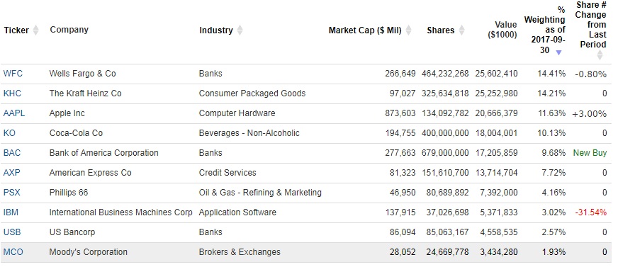Click the Value ($1000) column header
Screen dimensions: 618x267
[x=502, y=30]
